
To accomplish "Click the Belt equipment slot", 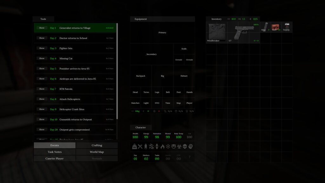I will tap(168, 92).
